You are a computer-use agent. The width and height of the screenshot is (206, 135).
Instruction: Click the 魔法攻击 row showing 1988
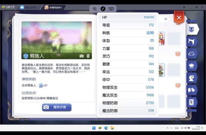click(128, 95)
